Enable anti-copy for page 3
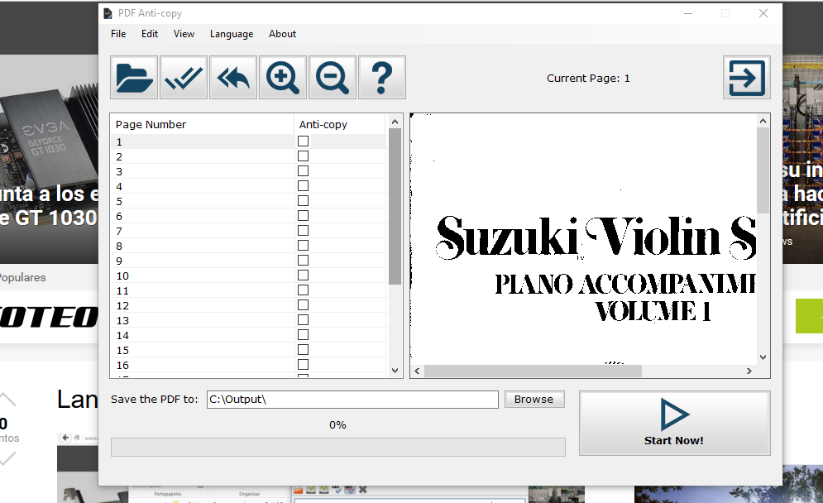This screenshot has height=503, width=823. (303, 170)
